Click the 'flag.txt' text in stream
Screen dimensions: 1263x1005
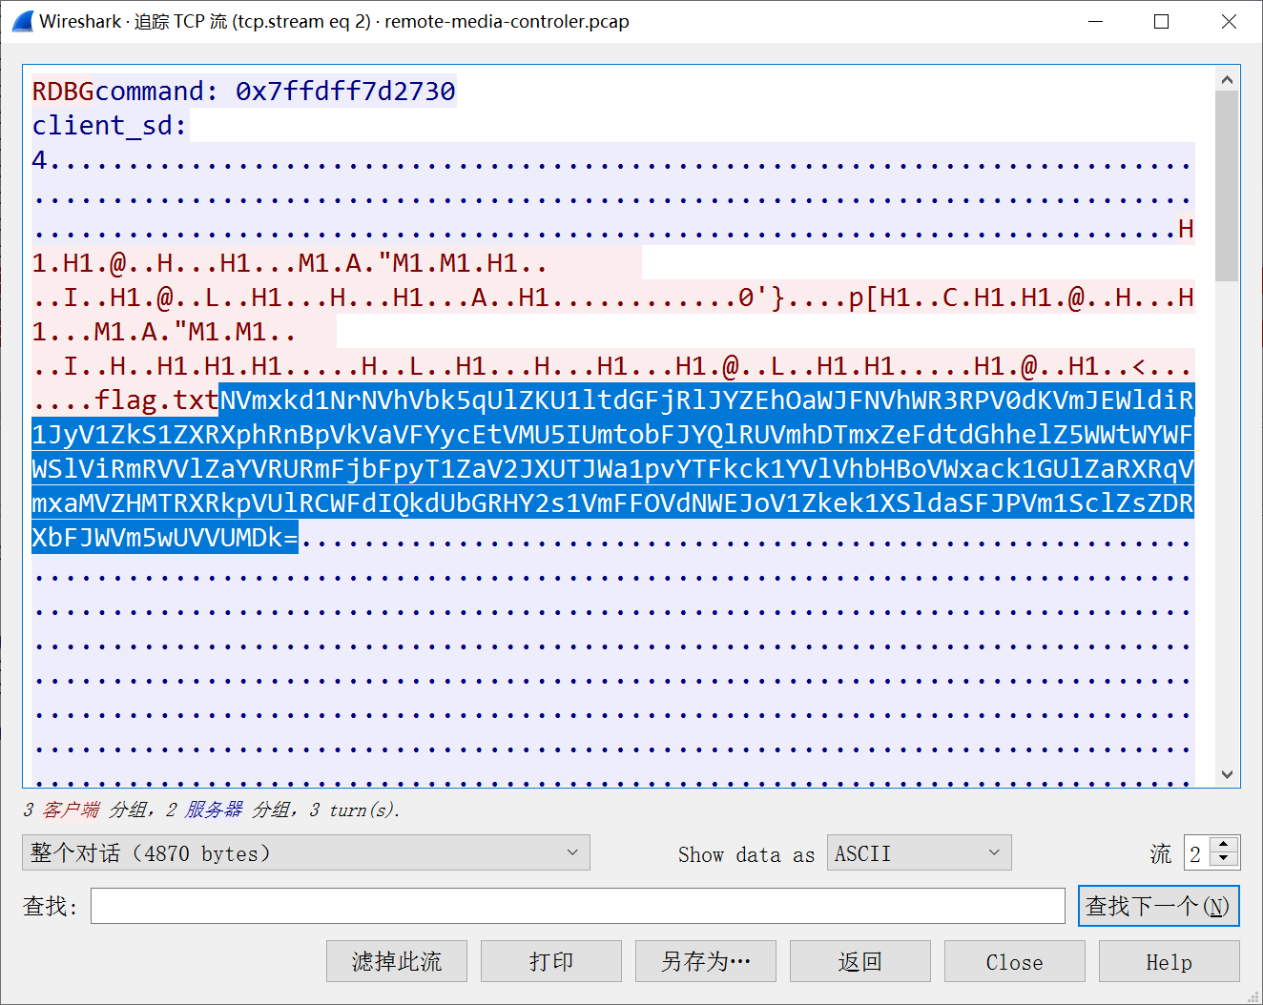click(x=156, y=400)
